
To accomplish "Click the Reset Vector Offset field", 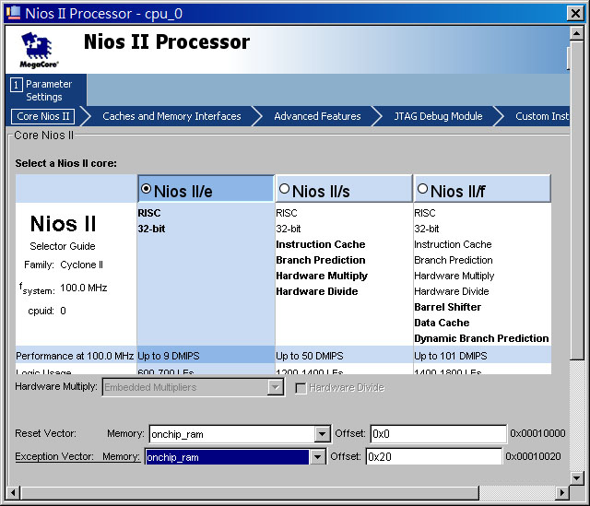I will click(439, 434).
